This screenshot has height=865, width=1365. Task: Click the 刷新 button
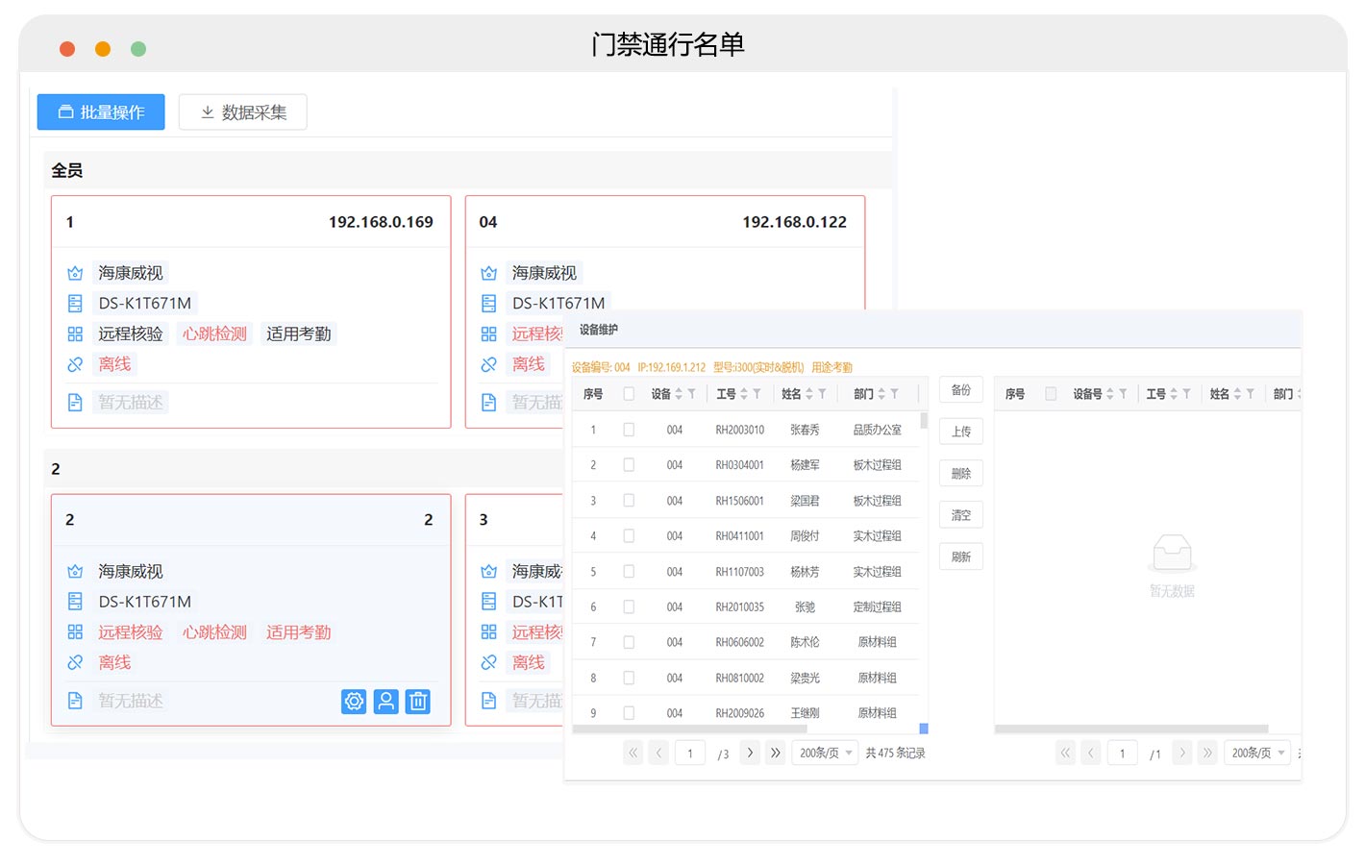click(961, 557)
